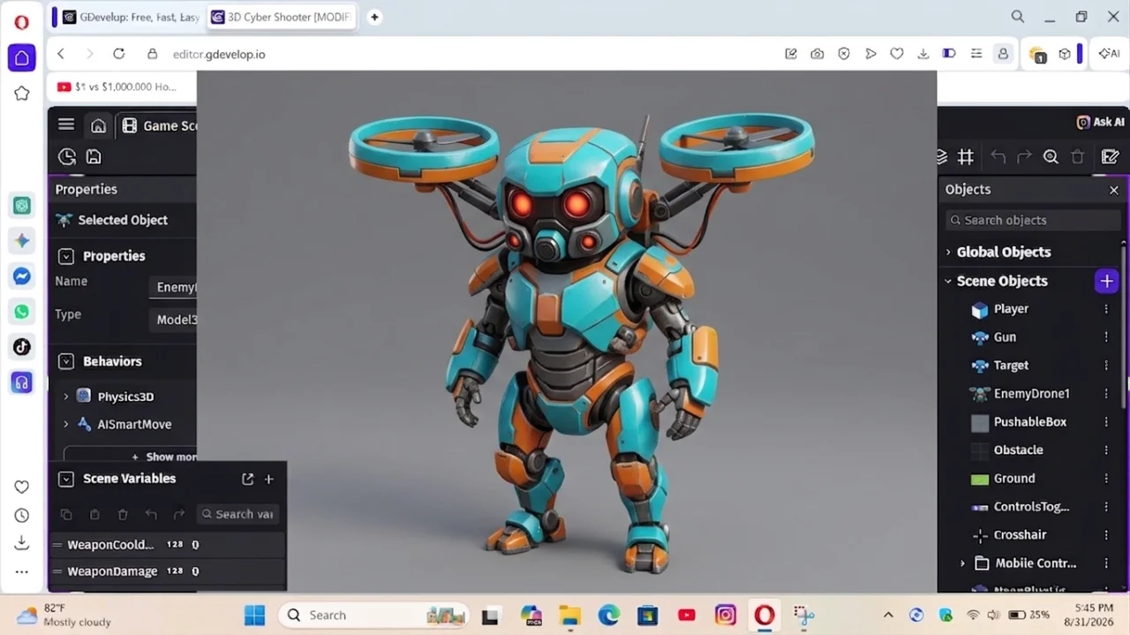
Task: Open a new browser tab
Action: pos(374,17)
